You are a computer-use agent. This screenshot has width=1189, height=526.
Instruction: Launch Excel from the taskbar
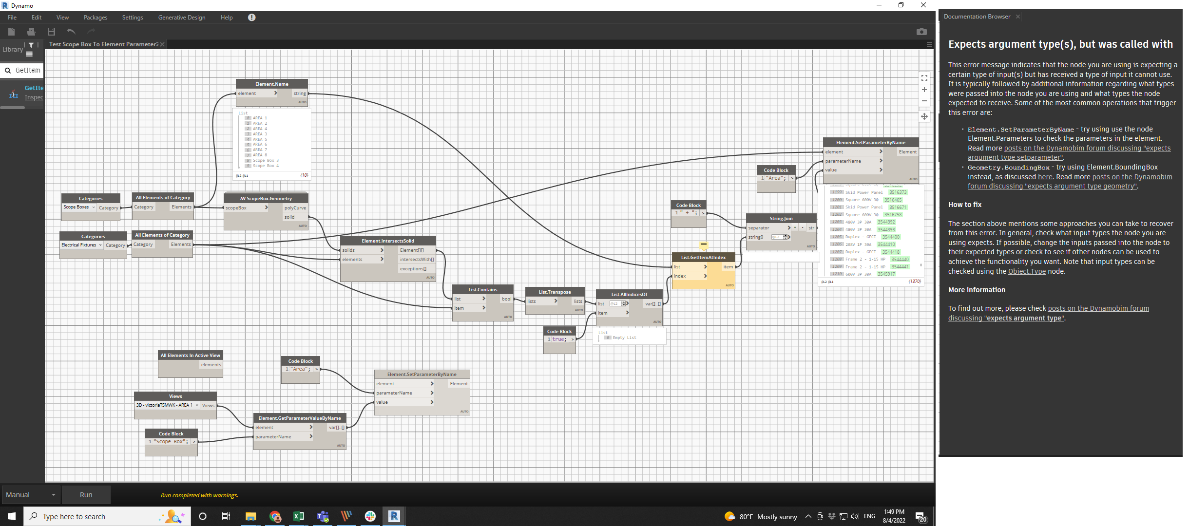(x=299, y=516)
